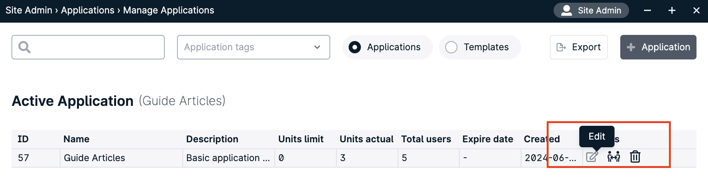The height and width of the screenshot is (191, 708).
Task: Click the Export button
Action: pyautogui.click(x=579, y=47)
